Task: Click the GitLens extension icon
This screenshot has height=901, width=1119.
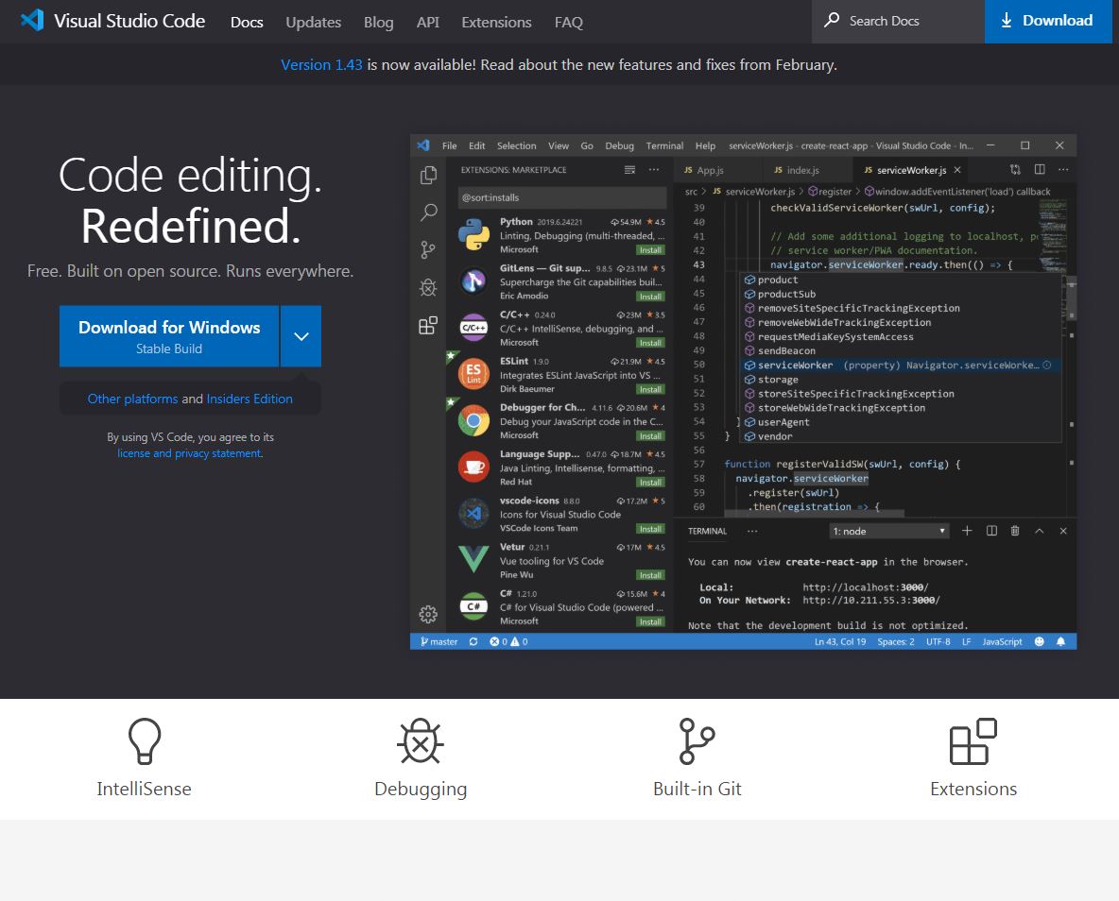Action: (x=473, y=281)
